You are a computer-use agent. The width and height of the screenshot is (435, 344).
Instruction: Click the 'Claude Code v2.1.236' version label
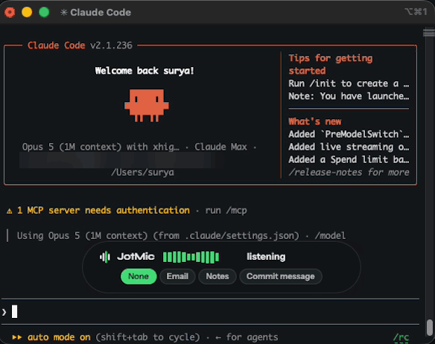click(x=80, y=45)
